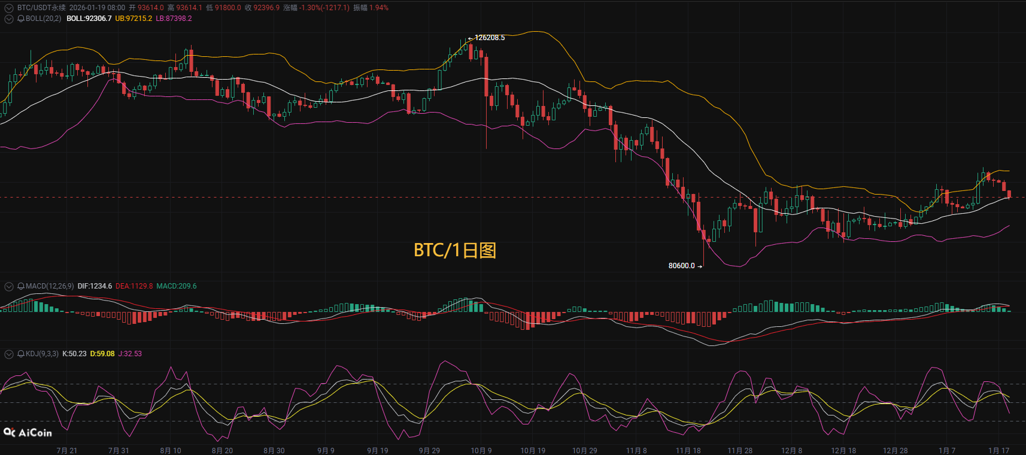Viewport: 1026px width, 455px height.
Task: Collapse the MACD panel with its chevron
Action: pos(9,286)
